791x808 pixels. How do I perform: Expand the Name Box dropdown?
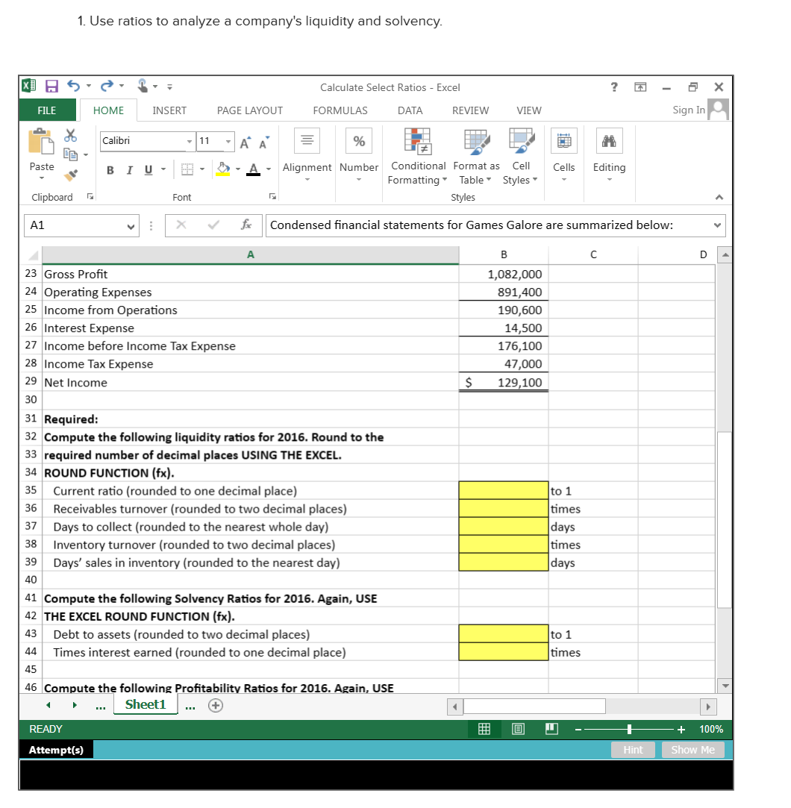point(131,226)
